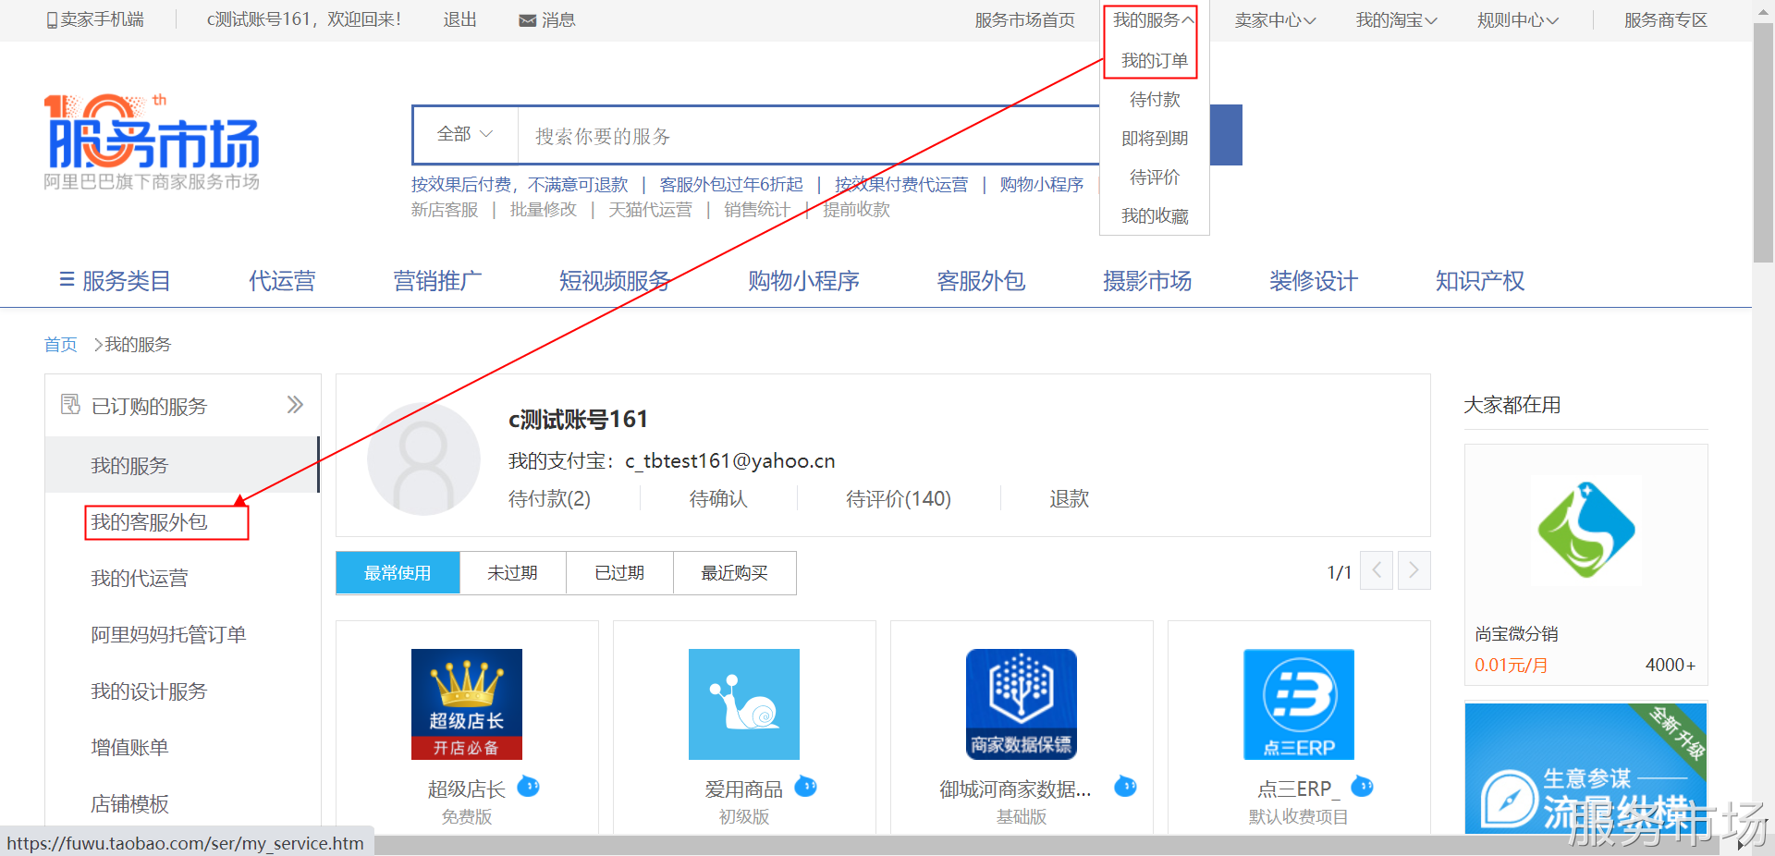Open 购物小程序 navigation category

[x=803, y=281]
